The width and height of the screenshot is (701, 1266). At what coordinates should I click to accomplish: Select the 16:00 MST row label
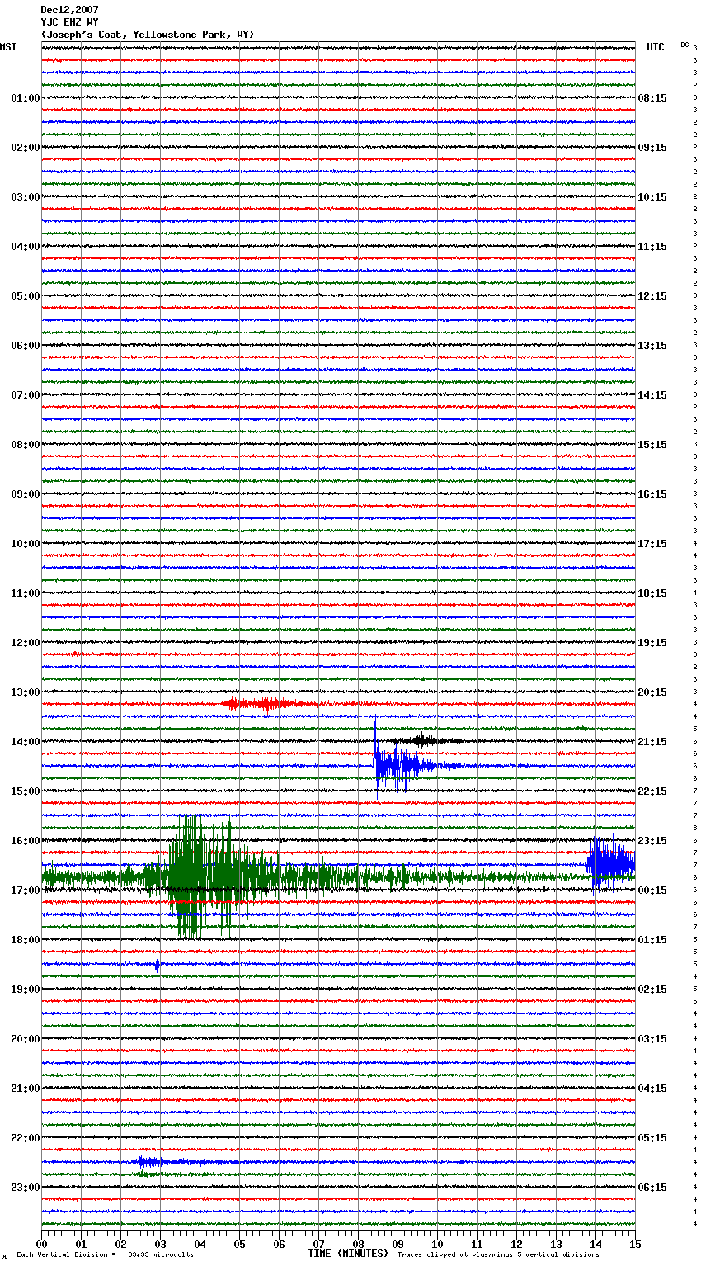pyautogui.click(x=26, y=841)
